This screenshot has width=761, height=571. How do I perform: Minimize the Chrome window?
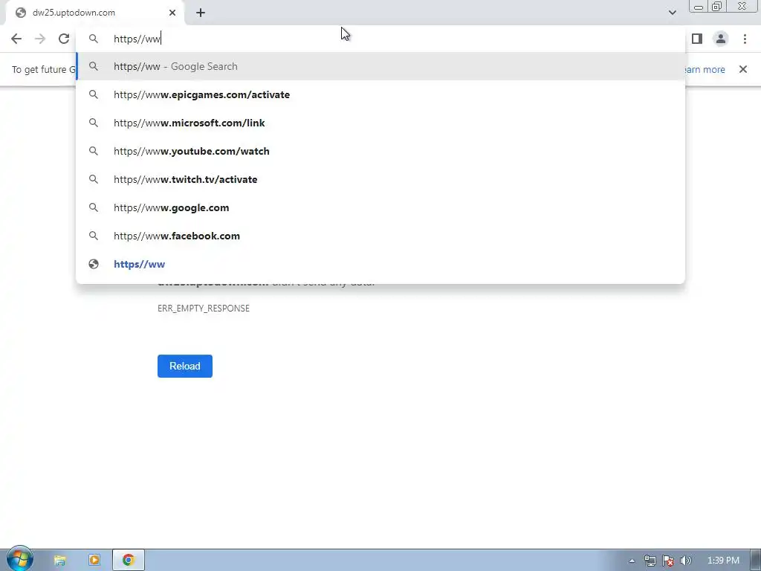click(x=699, y=6)
